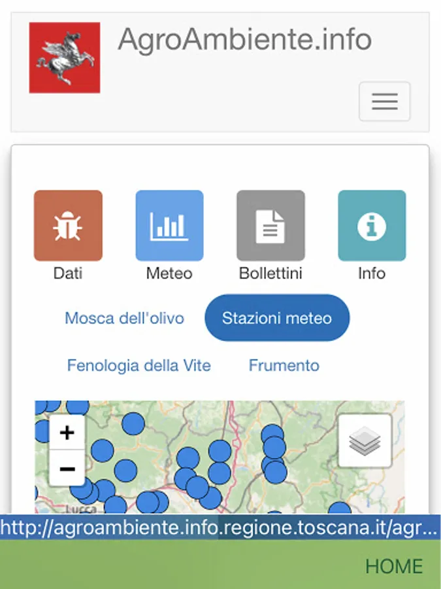Open the hamburger navigation menu
The width and height of the screenshot is (441, 589).
[x=384, y=101]
